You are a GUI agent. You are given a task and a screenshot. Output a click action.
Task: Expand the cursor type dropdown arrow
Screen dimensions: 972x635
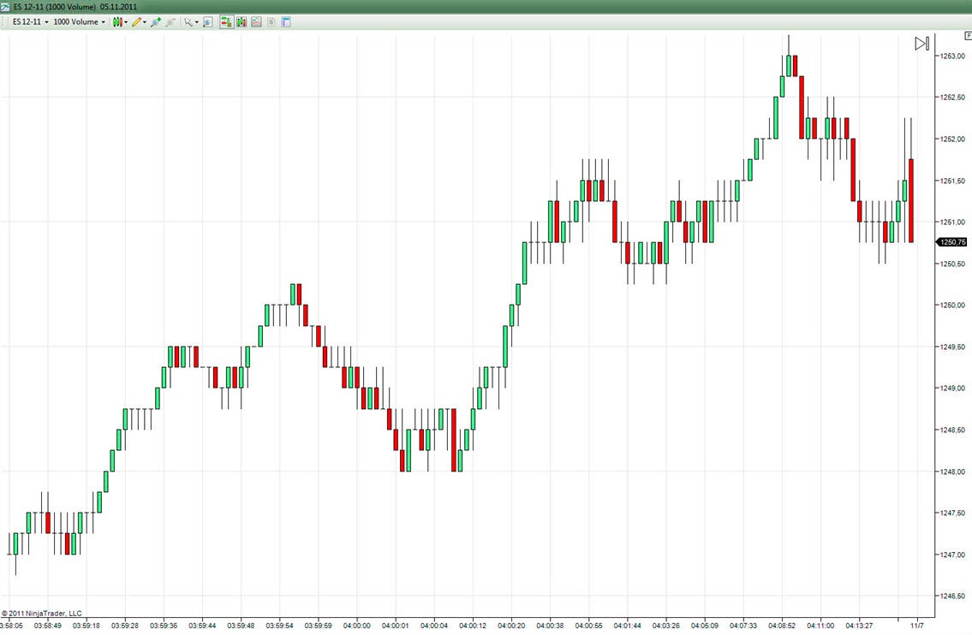point(196,21)
